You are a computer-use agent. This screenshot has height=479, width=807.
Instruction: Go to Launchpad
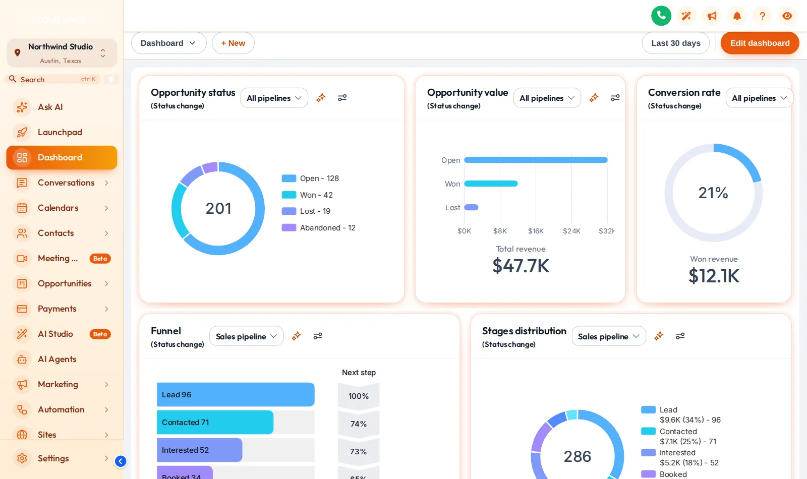pos(62,132)
